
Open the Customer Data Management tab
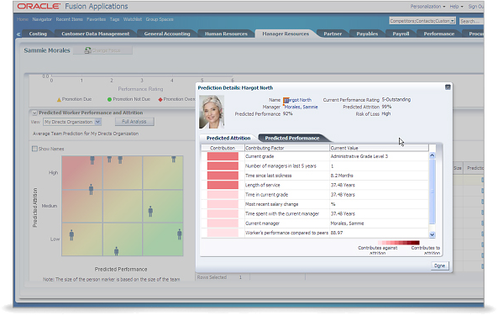click(x=95, y=34)
